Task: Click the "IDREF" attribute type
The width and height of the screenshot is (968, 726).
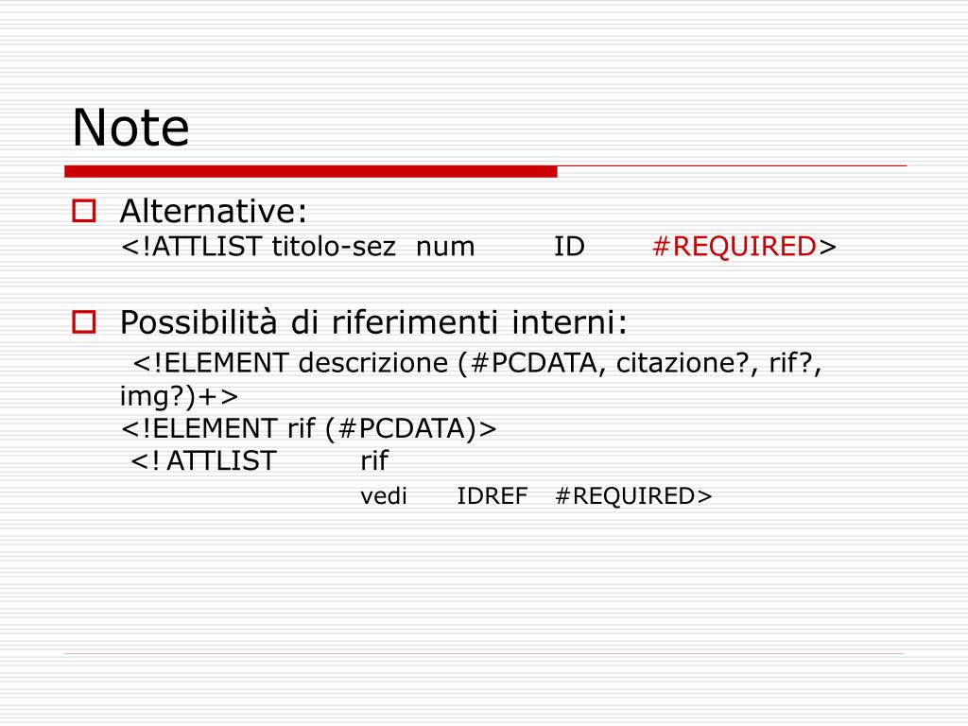Action: click(x=492, y=495)
